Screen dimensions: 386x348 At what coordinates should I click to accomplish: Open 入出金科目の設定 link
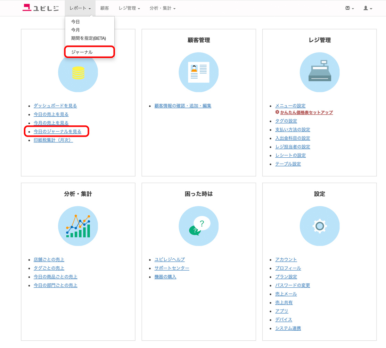click(x=293, y=138)
